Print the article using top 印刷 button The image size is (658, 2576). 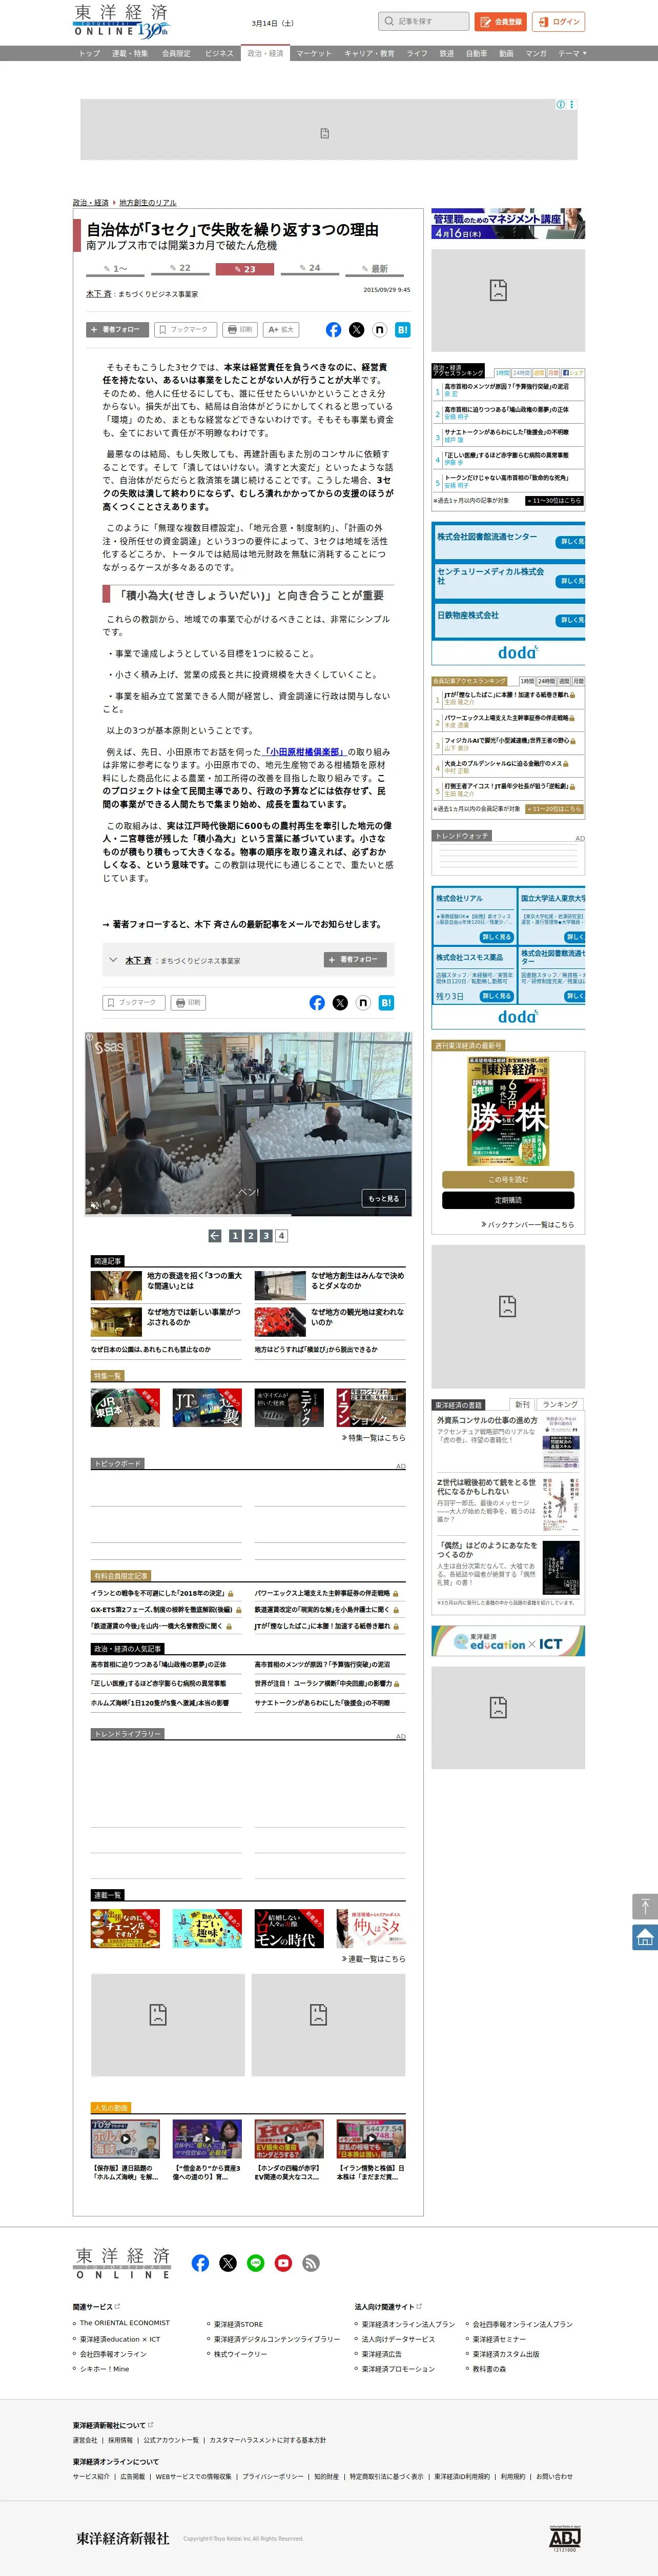pos(240,329)
